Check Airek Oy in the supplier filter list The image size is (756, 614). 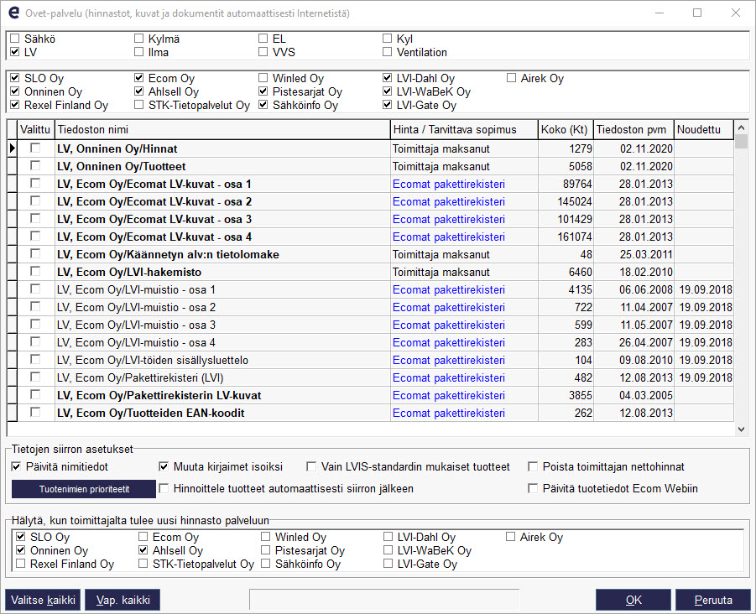(x=511, y=78)
